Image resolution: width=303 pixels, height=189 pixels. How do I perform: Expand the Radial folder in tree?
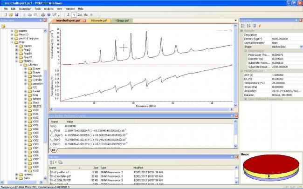pos(26,91)
